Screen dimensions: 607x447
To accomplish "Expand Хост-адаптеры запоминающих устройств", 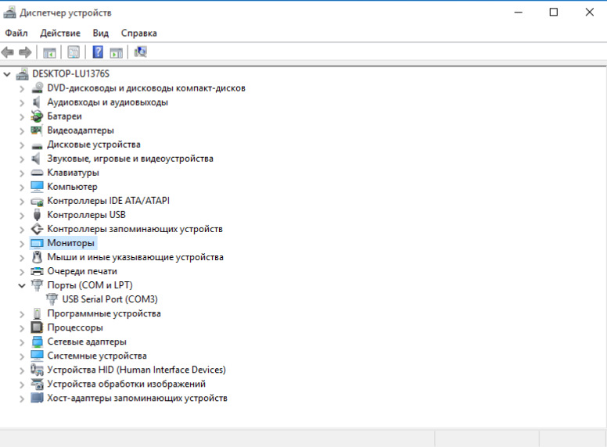I will click(22, 399).
